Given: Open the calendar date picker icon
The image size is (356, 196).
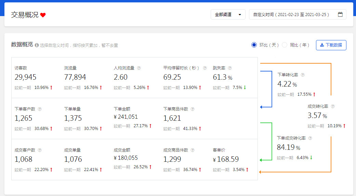Looking at the screenshot, I should 340,14.
